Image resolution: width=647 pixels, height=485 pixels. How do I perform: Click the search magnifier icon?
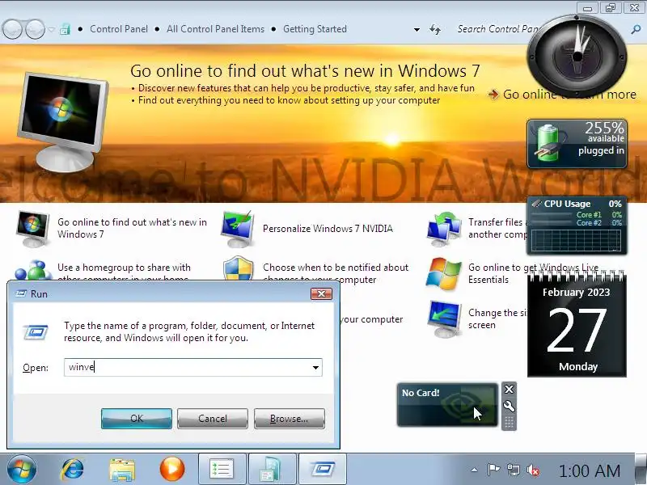click(636, 29)
